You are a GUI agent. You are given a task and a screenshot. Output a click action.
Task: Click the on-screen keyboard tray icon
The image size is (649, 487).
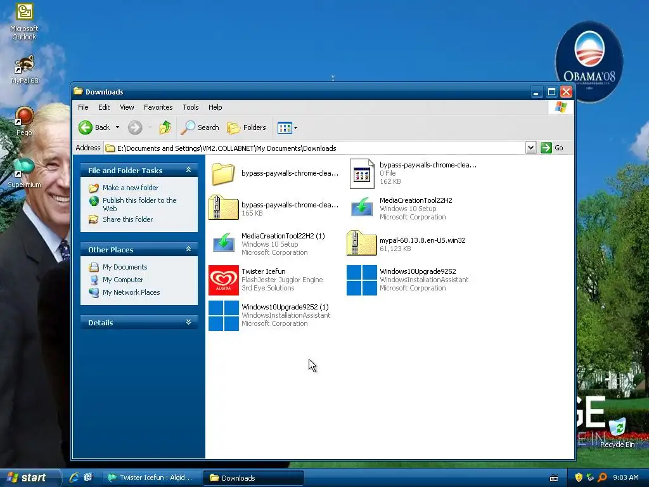pos(554,478)
